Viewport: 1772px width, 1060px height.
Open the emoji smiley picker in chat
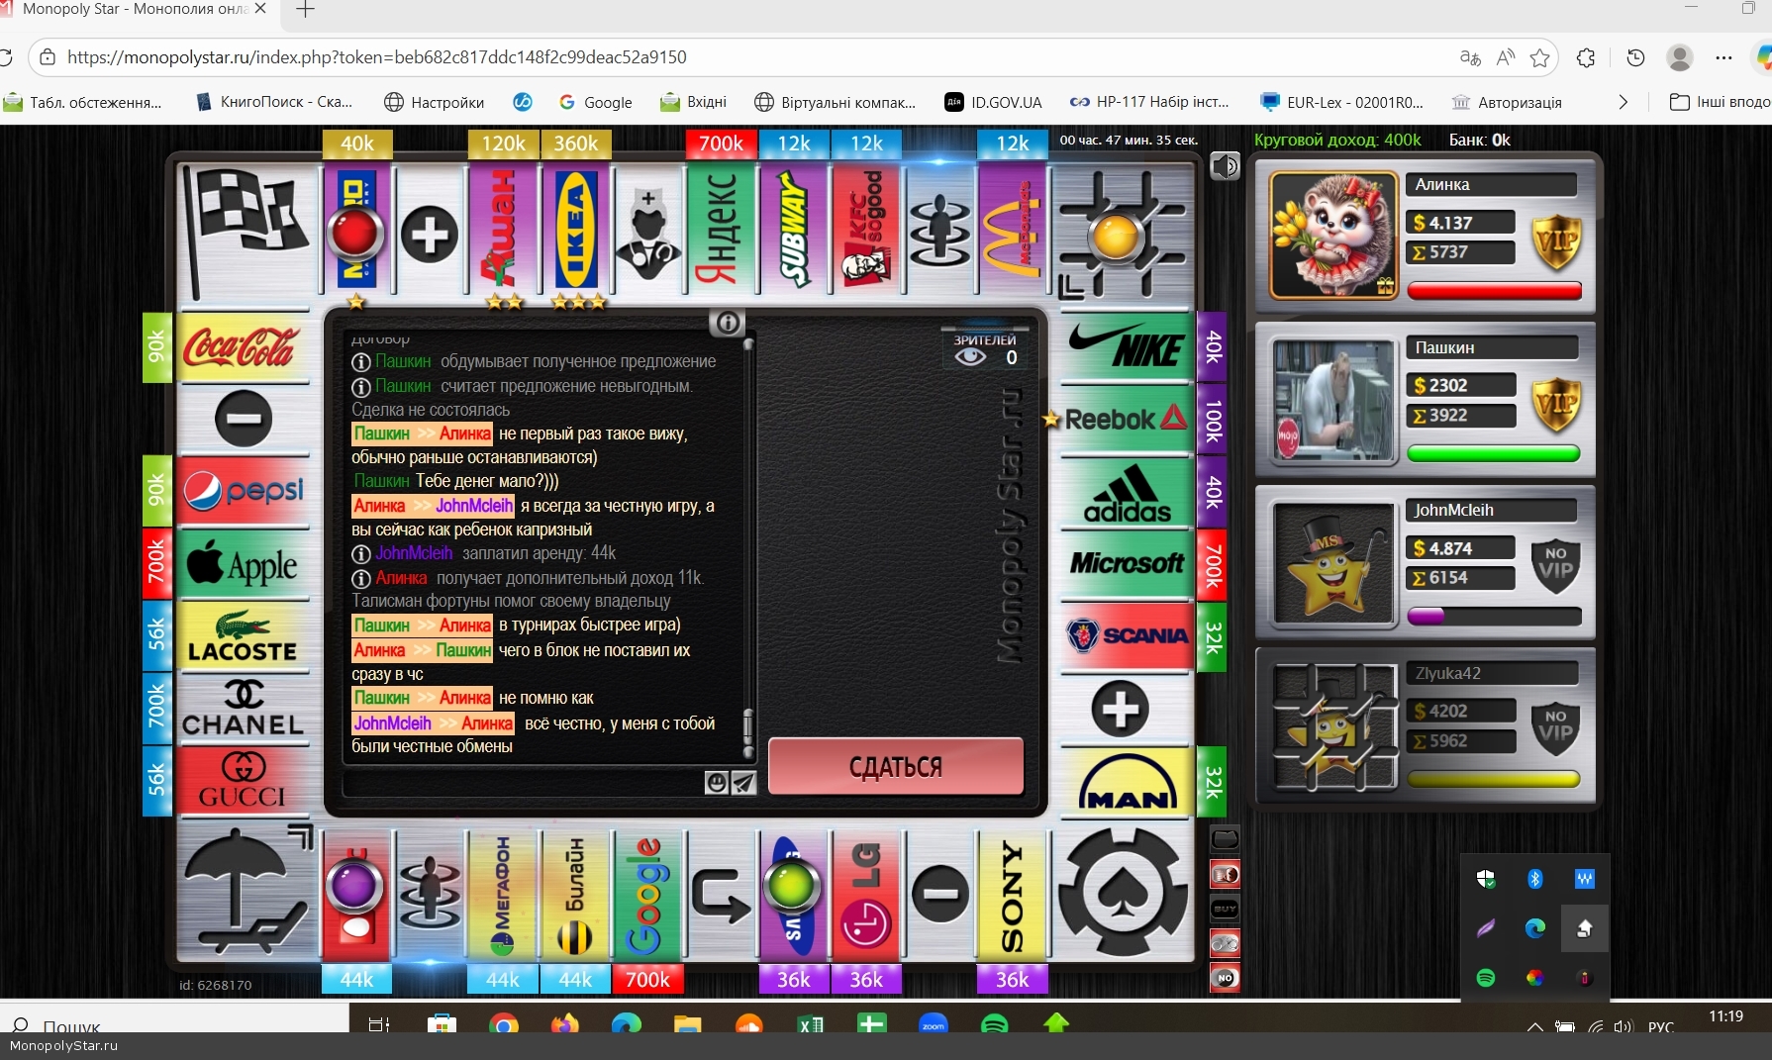coord(717,783)
